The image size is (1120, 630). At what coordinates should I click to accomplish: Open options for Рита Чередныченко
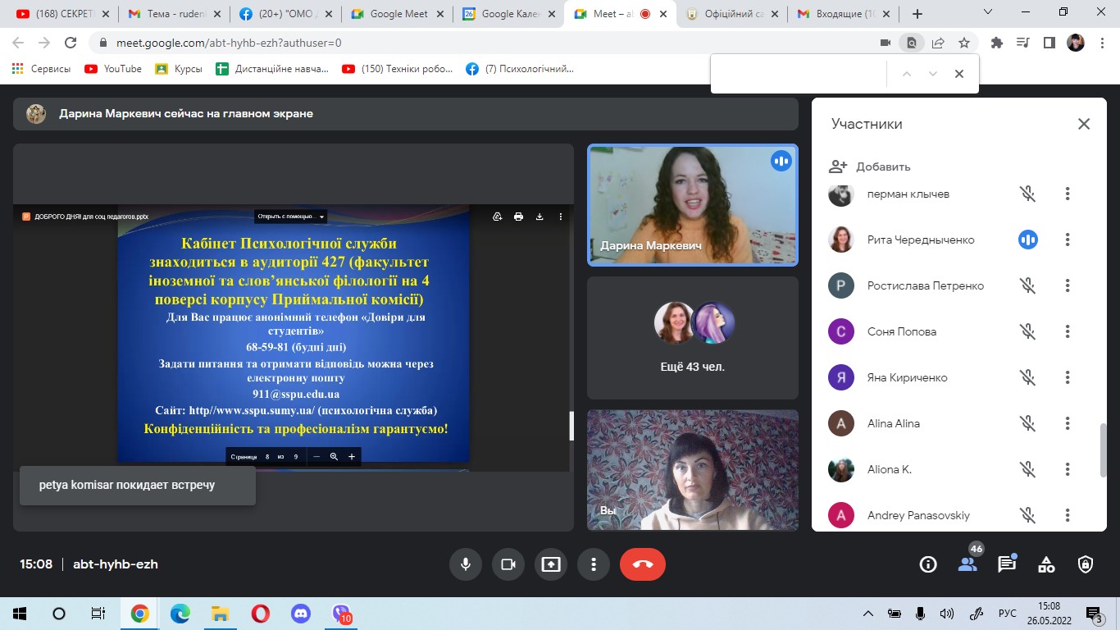1068,240
